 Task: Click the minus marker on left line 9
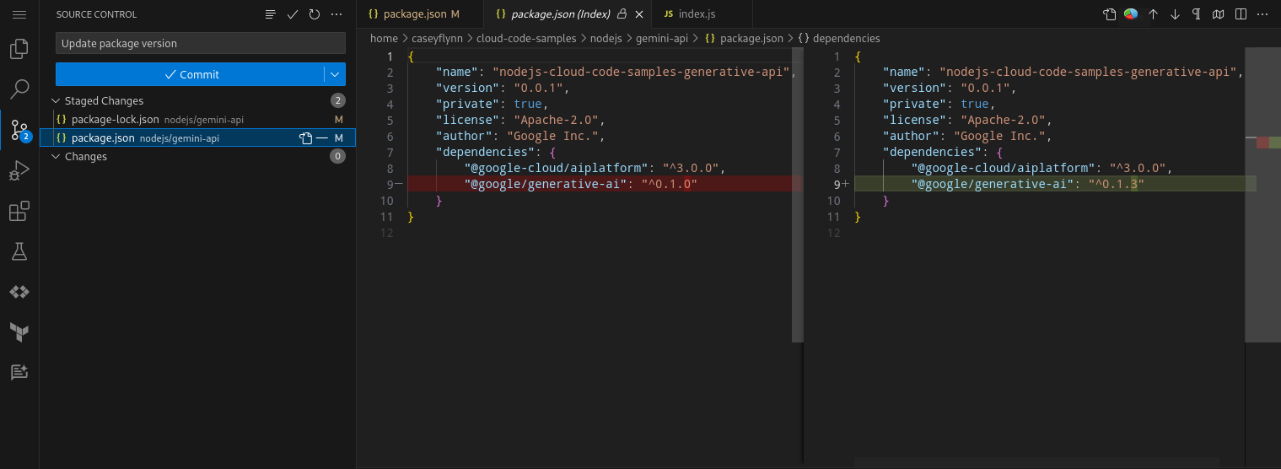pos(399,184)
